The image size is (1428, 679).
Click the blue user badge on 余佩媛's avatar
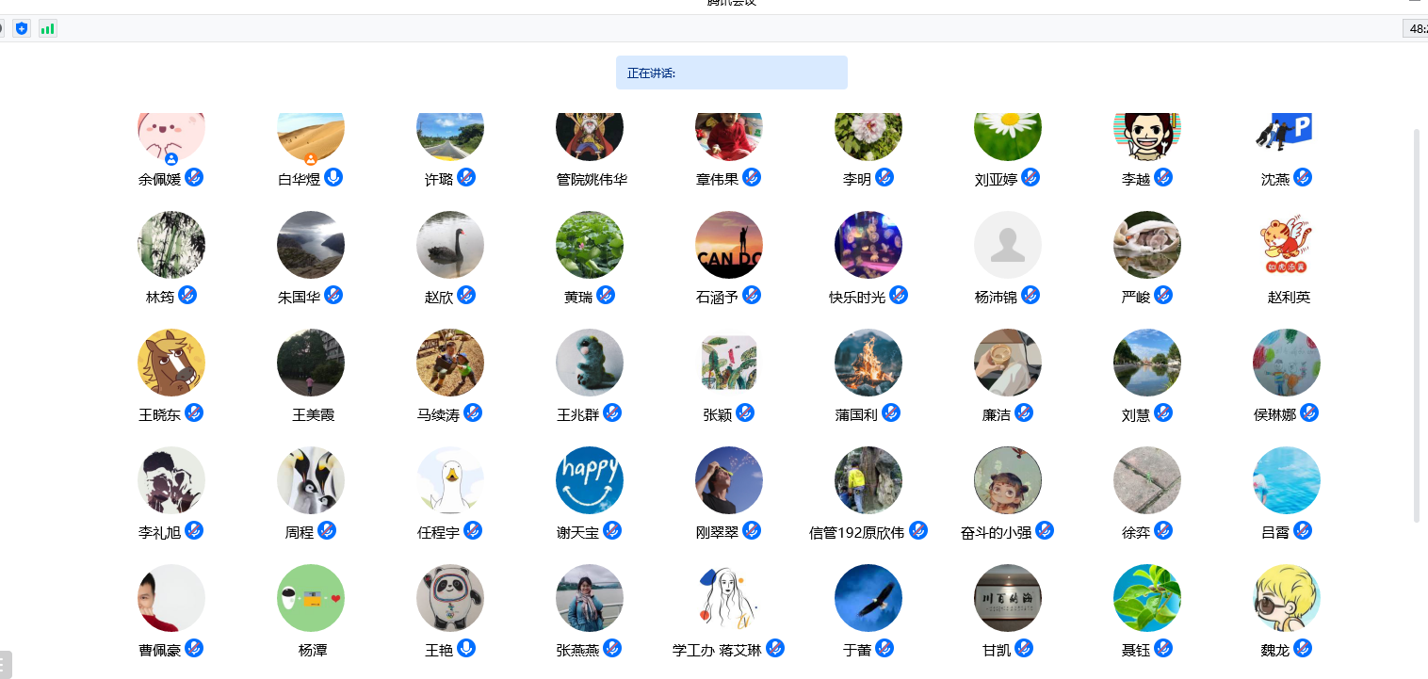(x=171, y=159)
